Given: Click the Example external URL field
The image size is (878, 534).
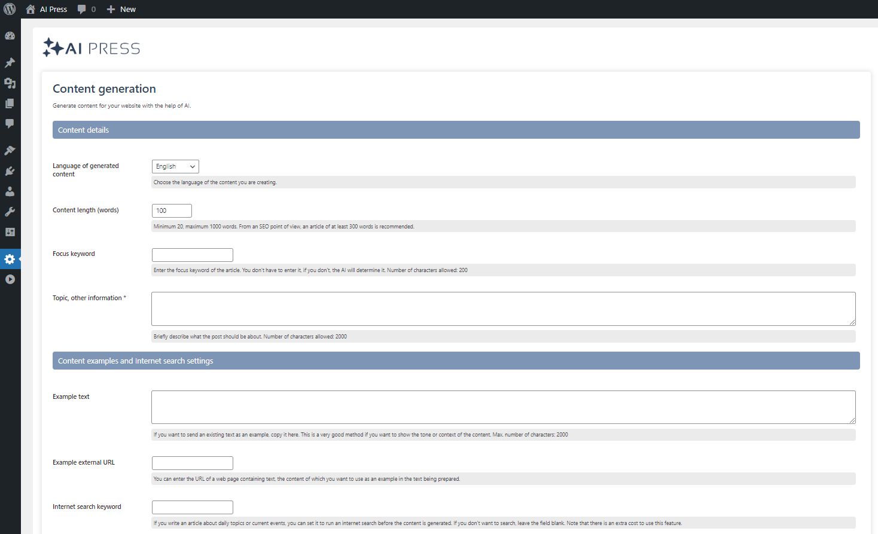Looking at the screenshot, I should pyautogui.click(x=192, y=463).
